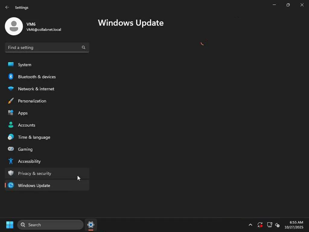The height and width of the screenshot is (232, 309).
Task: Click the muted volume tray icon
Action: [278, 225]
